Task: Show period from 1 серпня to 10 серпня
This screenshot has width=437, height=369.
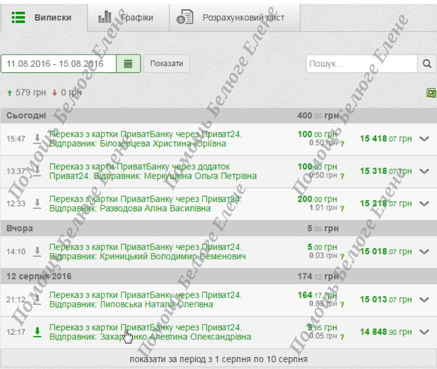Action: coord(218,359)
